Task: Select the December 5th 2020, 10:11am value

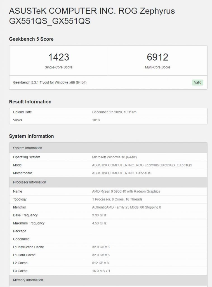Action: click(114, 112)
